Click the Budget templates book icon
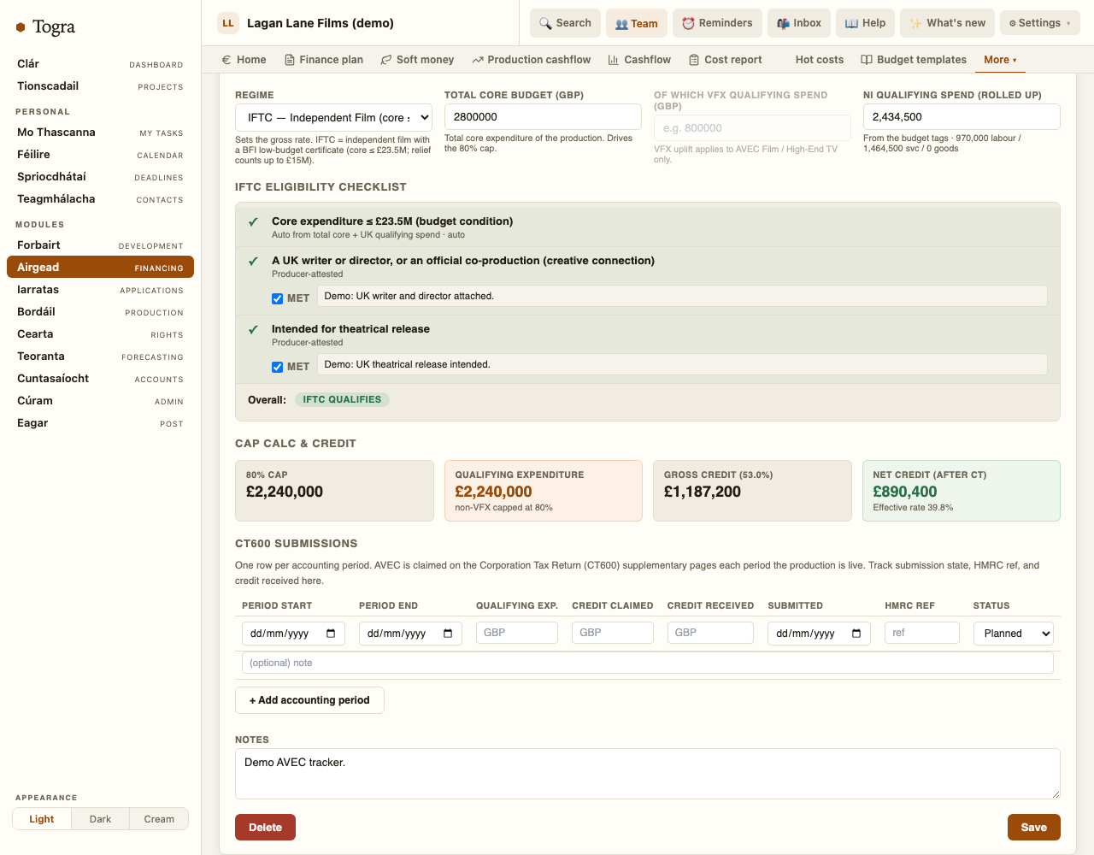The width and height of the screenshot is (1094, 855). (867, 60)
